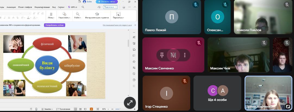Open the Поделиться dropdown
This screenshot has height=112, width=294.
tap(110, 7)
